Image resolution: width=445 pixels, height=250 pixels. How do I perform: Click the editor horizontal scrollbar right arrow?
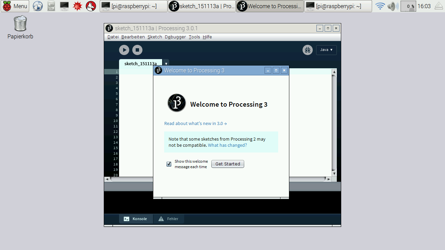(x=329, y=179)
